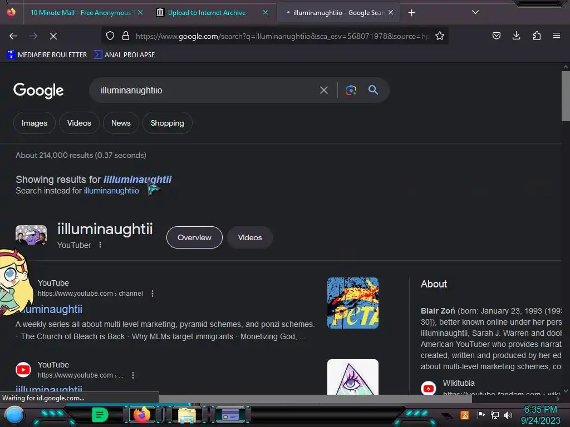List all tabs with the chevron
The width and height of the screenshot is (570, 427).
(475, 12)
